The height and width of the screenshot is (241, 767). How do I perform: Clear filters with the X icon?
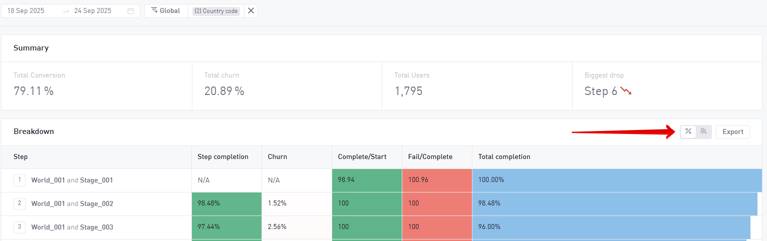(251, 11)
